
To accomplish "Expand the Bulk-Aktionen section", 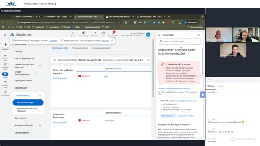I will click(x=40, y=118).
